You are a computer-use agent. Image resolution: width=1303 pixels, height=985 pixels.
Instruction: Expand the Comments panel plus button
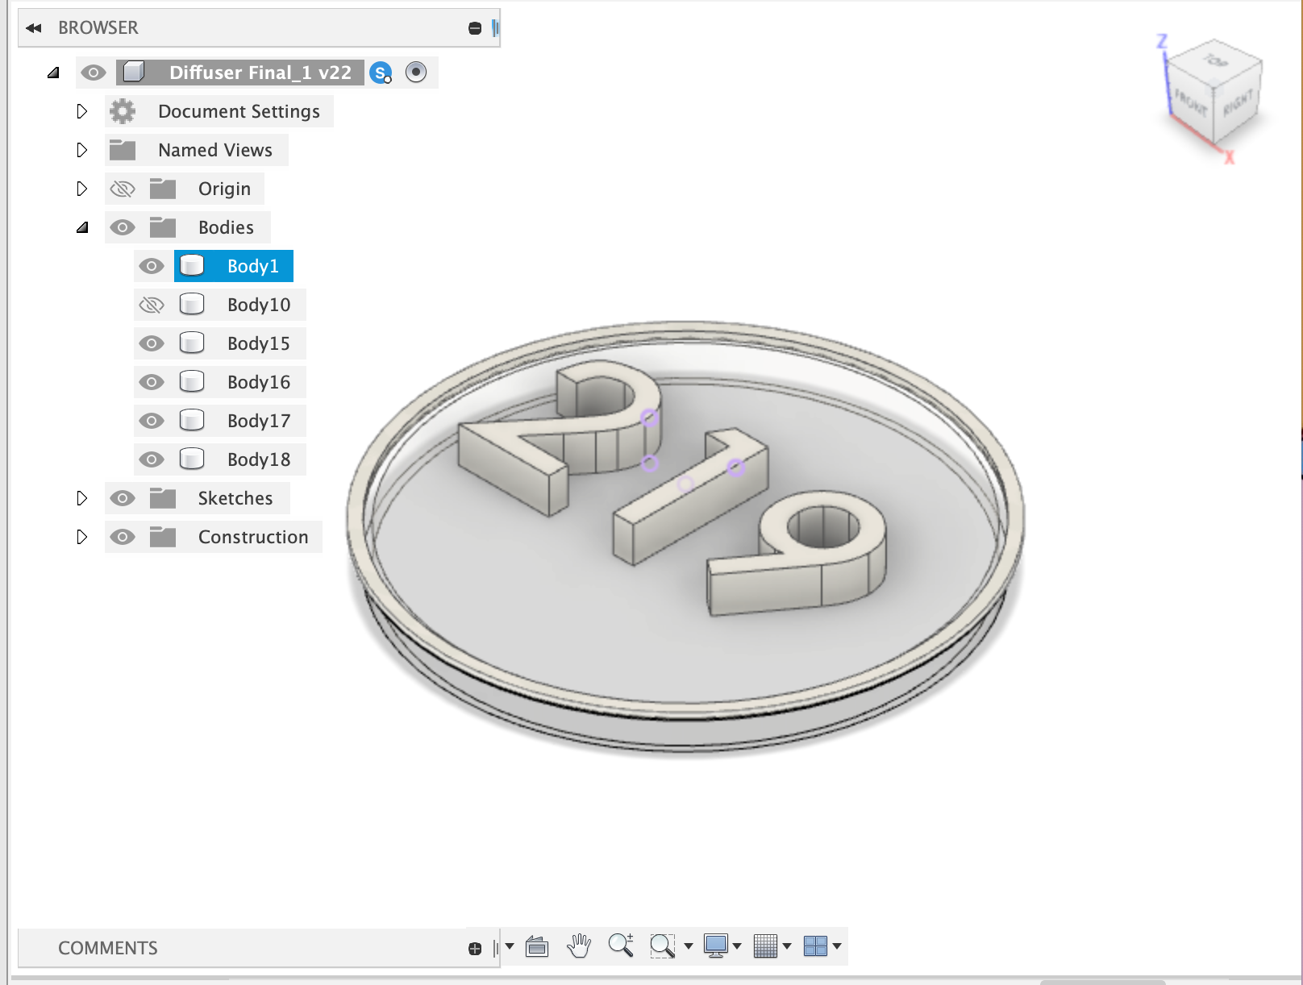[475, 949]
